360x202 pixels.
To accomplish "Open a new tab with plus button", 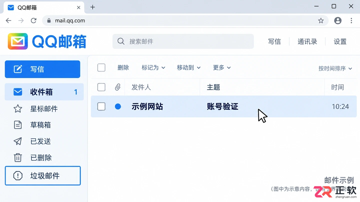I will 92,7.
